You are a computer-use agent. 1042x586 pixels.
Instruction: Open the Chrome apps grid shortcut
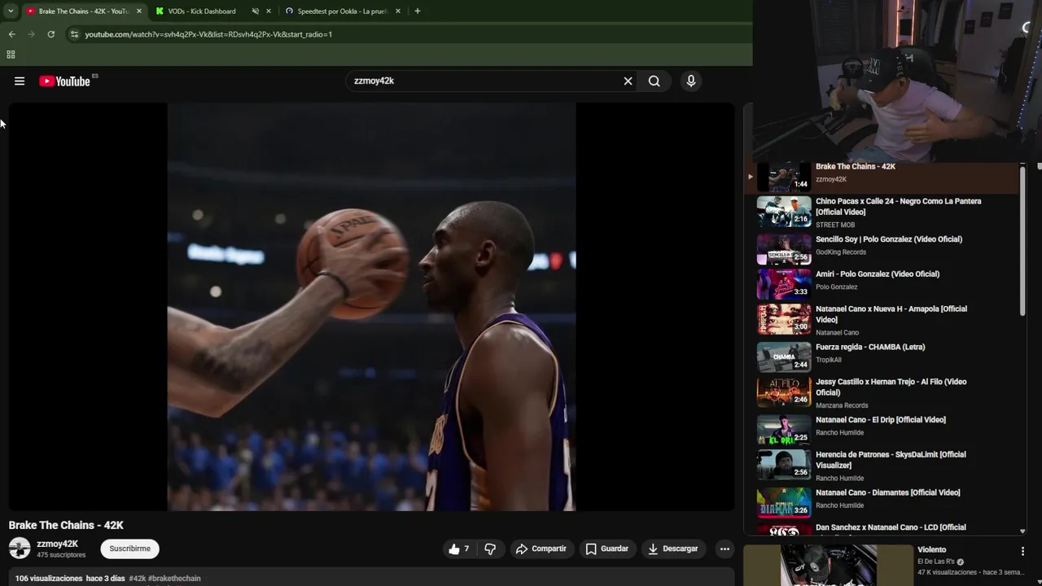pyautogui.click(x=11, y=55)
